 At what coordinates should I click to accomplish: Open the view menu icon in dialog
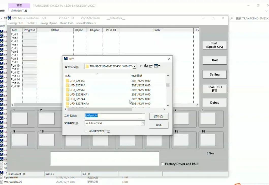(x=157, y=66)
